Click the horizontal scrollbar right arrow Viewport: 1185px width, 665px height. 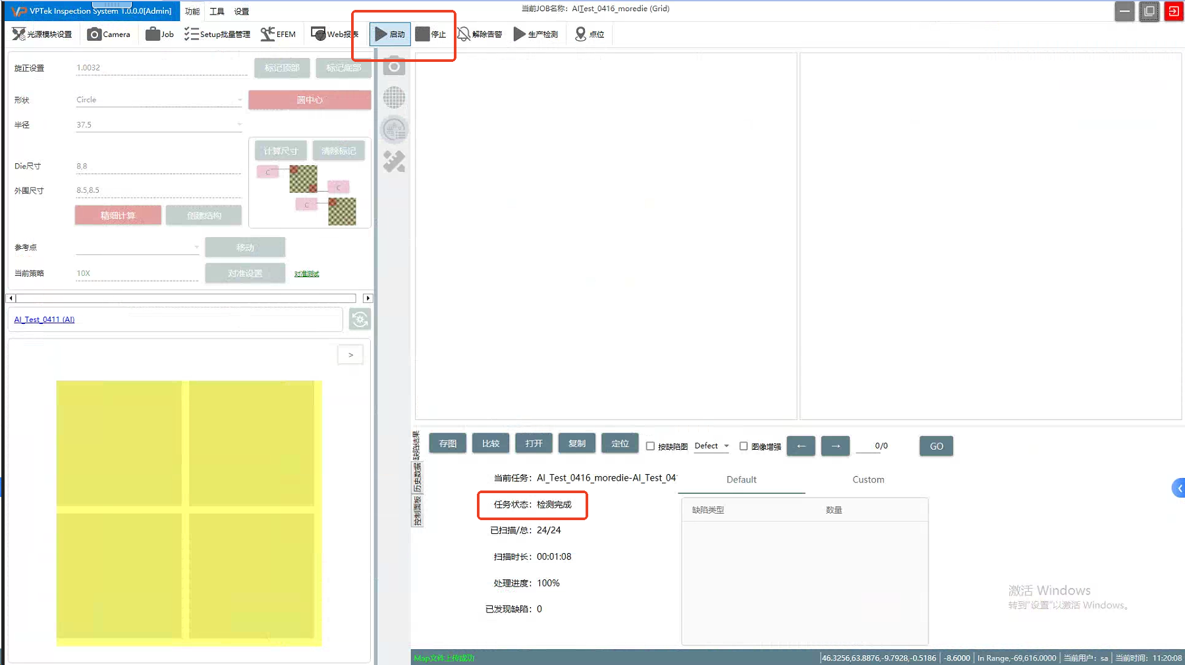[x=368, y=298]
